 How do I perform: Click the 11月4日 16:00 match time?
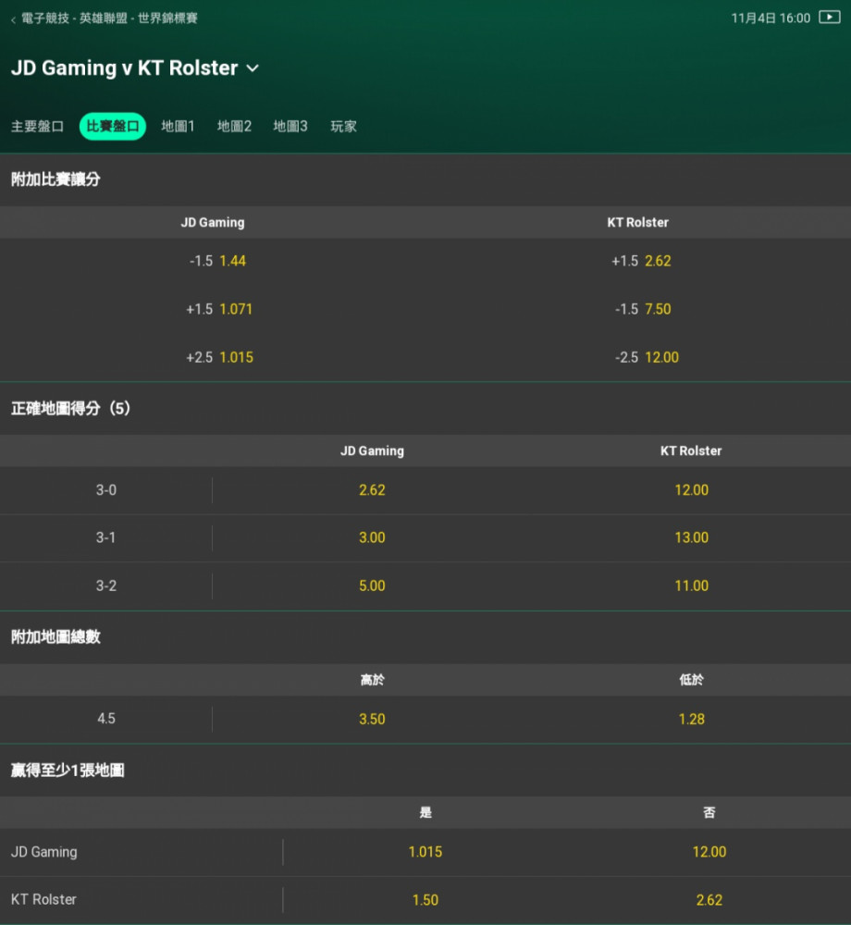click(x=771, y=18)
